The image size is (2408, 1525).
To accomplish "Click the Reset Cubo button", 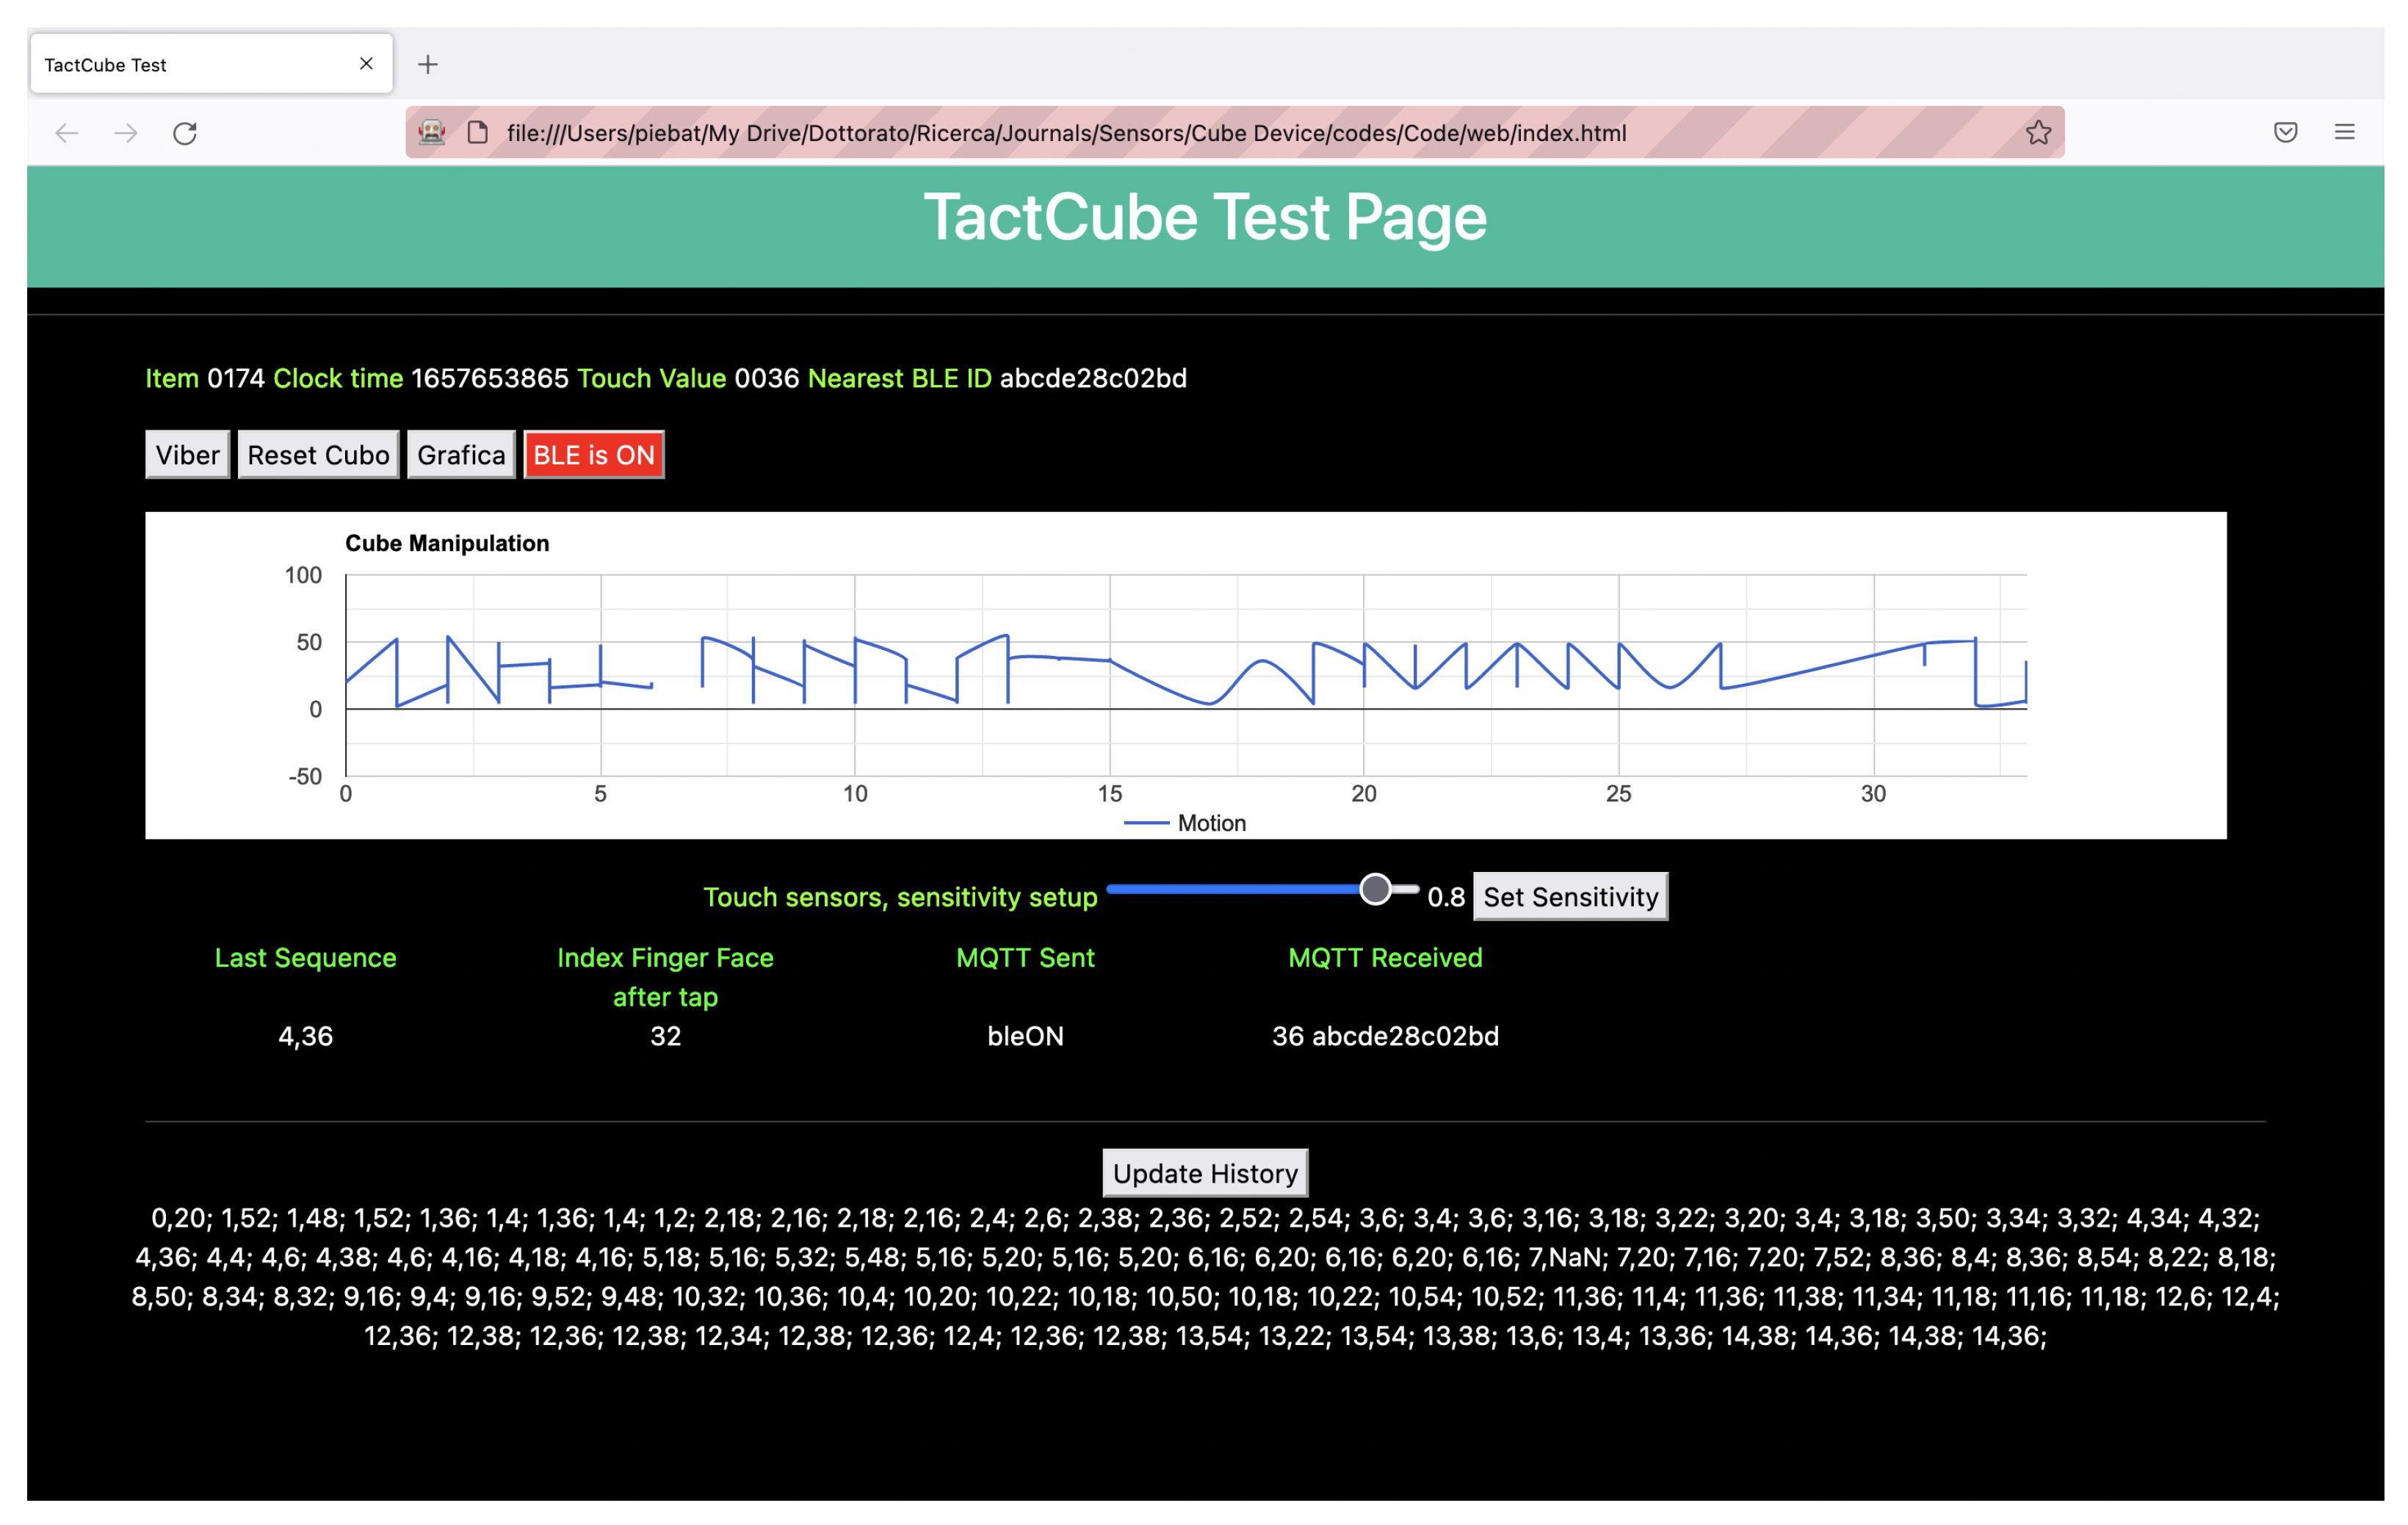I will coord(318,455).
